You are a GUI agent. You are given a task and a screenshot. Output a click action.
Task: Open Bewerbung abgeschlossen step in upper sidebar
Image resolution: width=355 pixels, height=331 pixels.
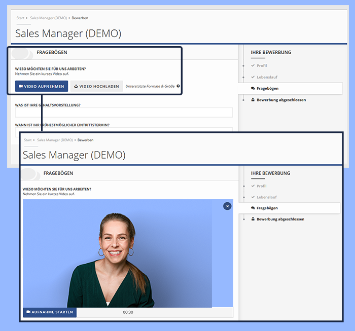pos(288,100)
